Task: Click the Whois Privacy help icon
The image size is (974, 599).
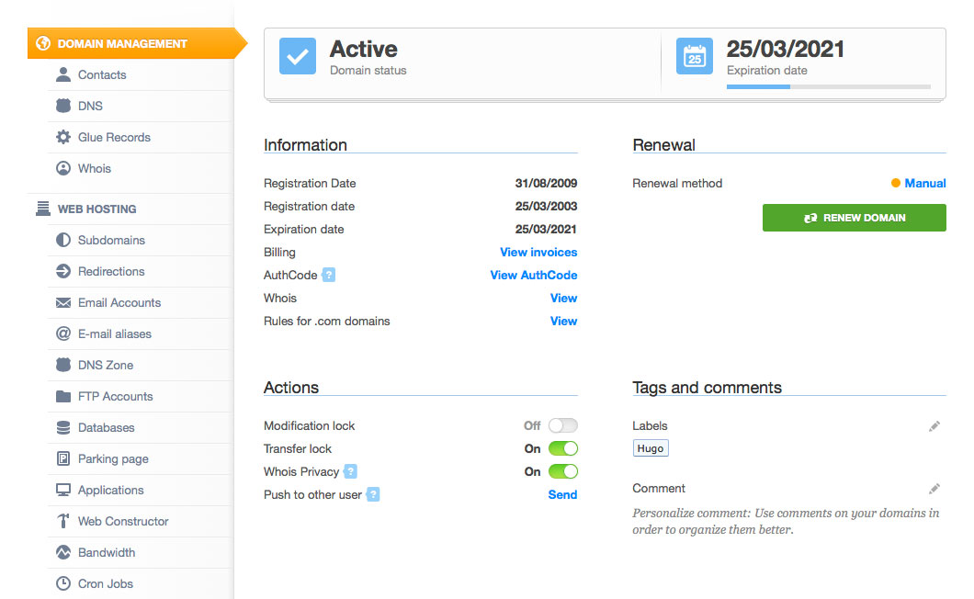Action: click(350, 471)
